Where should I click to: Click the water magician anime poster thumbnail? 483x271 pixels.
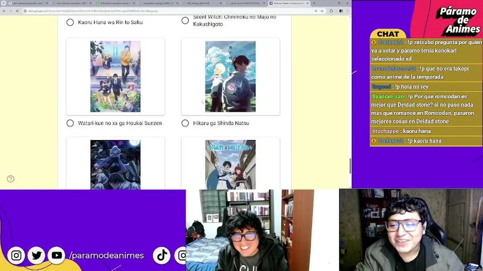pyautogui.click(x=230, y=164)
